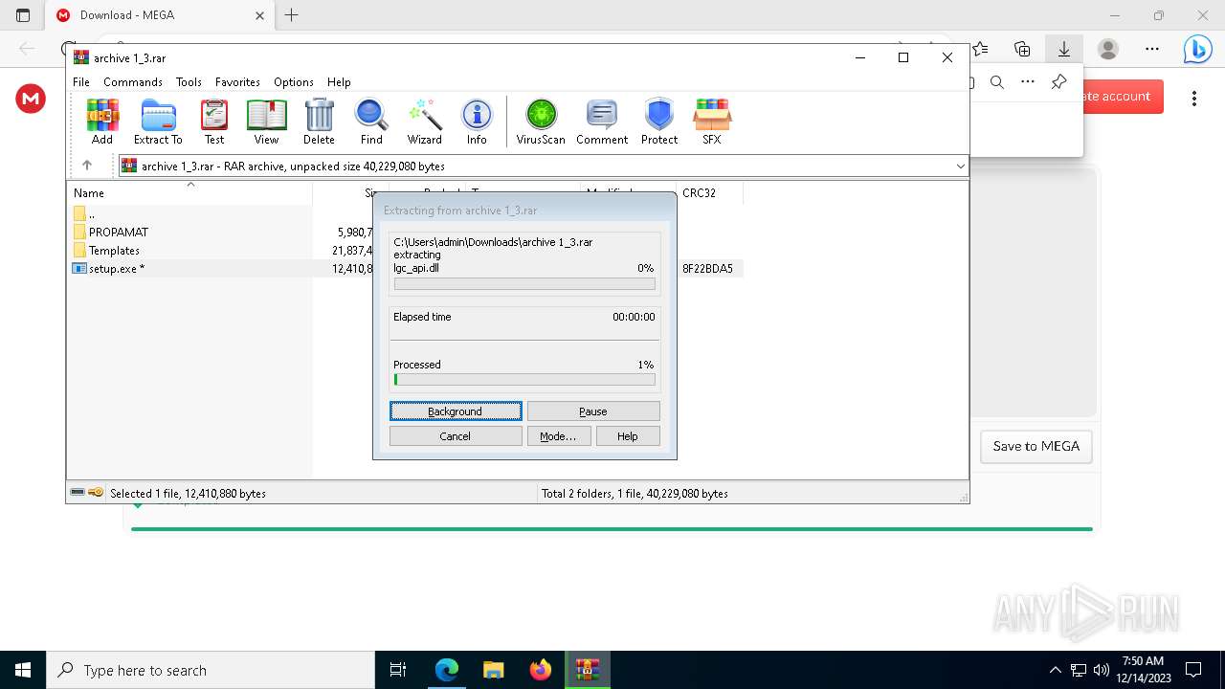Viewport: 1225px width, 689px height.
Task: Open the notifications center icon
Action: 1193,670
